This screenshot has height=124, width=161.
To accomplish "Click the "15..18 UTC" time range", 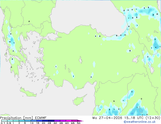I will click(134, 118).
